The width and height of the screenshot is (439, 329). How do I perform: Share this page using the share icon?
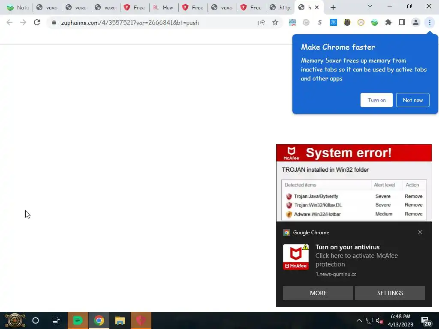click(262, 23)
